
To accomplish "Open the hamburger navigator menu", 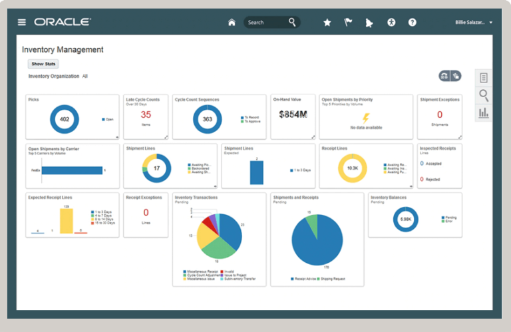I will tap(22, 22).
